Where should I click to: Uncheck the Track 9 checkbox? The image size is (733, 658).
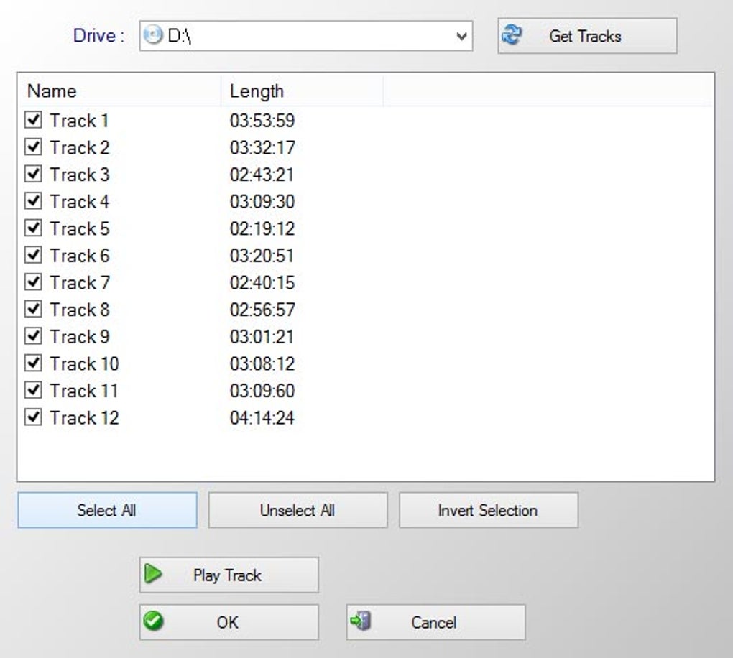click(x=33, y=336)
